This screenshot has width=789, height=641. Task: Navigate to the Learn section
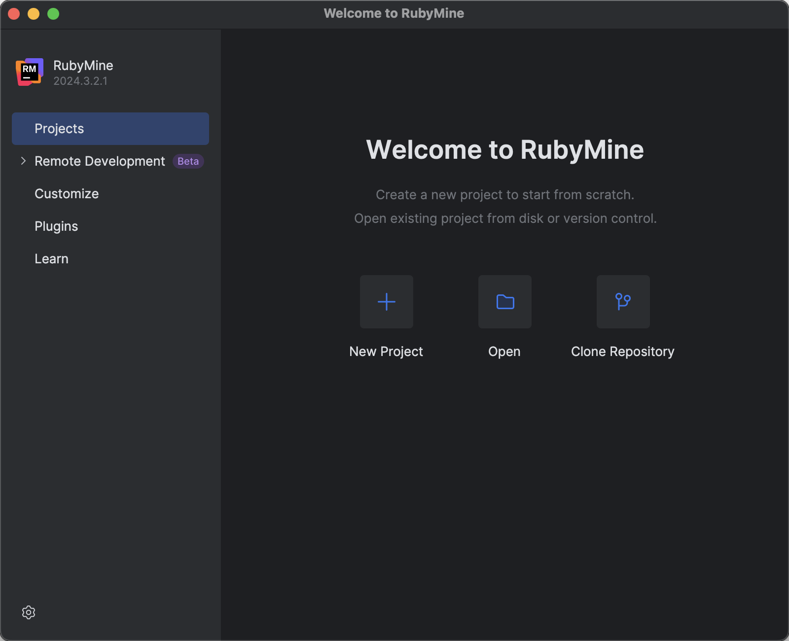(x=51, y=258)
